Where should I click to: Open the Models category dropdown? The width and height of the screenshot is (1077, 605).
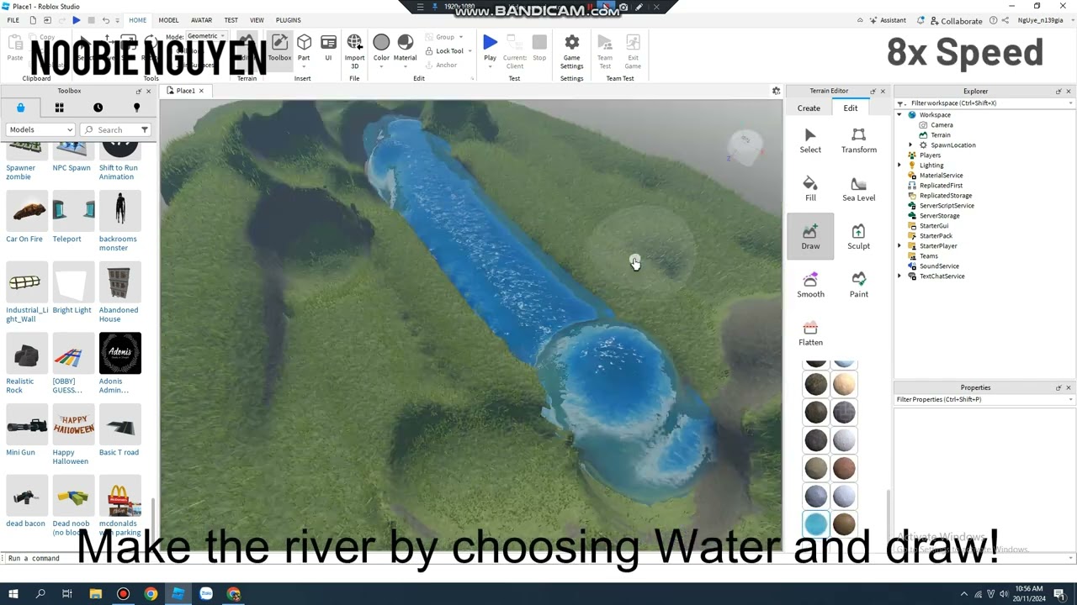pyautogui.click(x=40, y=129)
